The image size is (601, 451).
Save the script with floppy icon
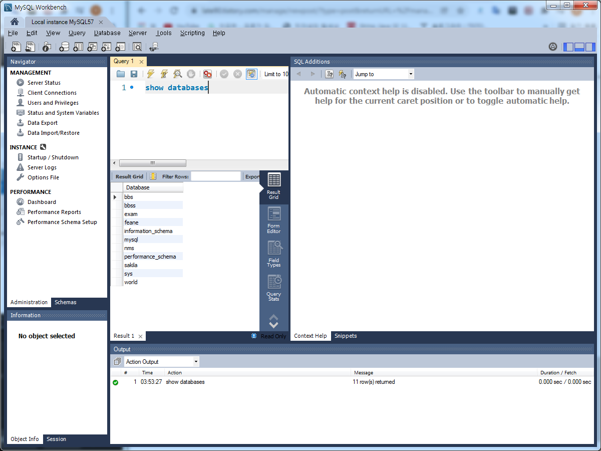pos(134,74)
